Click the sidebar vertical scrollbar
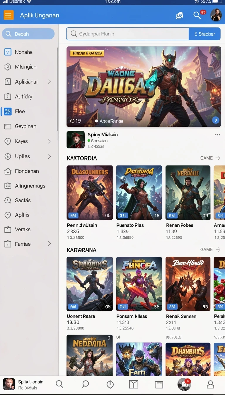This screenshot has height=395, width=225. [x=57, y=90]
